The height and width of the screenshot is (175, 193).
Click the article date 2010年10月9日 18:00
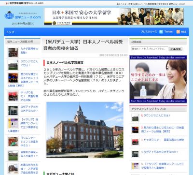point(113,55)
